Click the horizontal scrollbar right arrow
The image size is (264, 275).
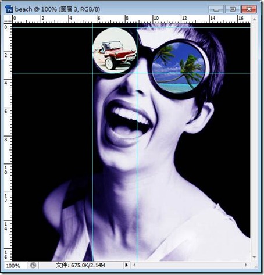pos(246,265)
